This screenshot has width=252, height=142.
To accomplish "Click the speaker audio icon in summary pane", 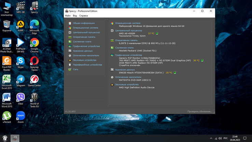I will pyautogui.click(x=112, y=85).
